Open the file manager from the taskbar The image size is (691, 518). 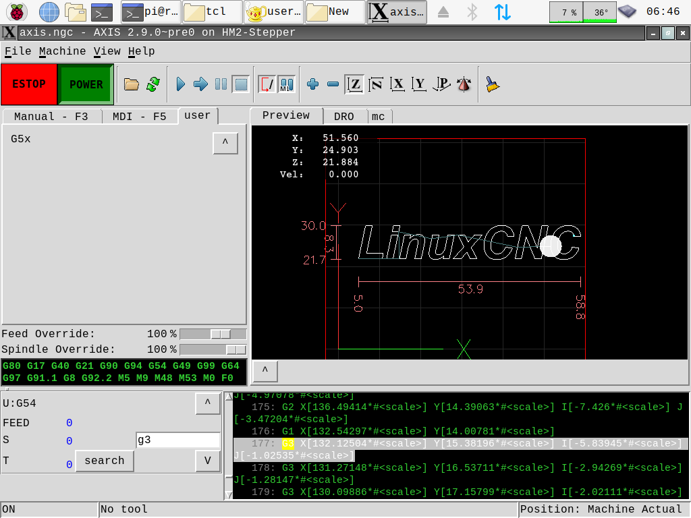(76, 12)
